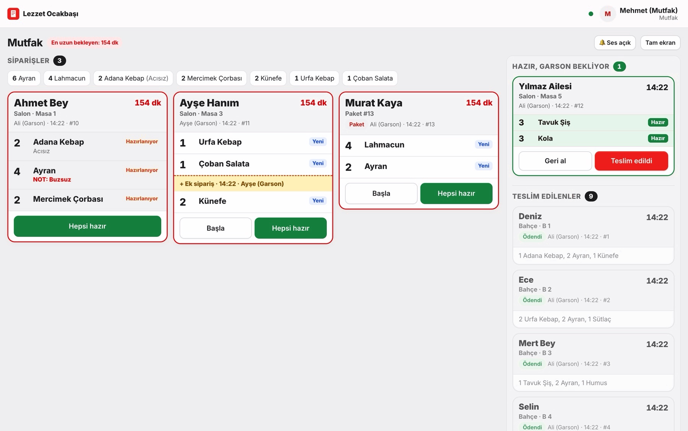This screenshot has height=431, width=688.
Task: Open Selin's delivered order card
Action: [x=593, y=414]
